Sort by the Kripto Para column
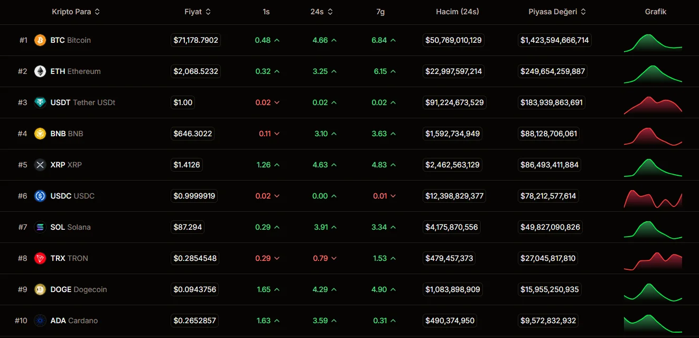This screenshot has height=338, width=699. point(76,12)
